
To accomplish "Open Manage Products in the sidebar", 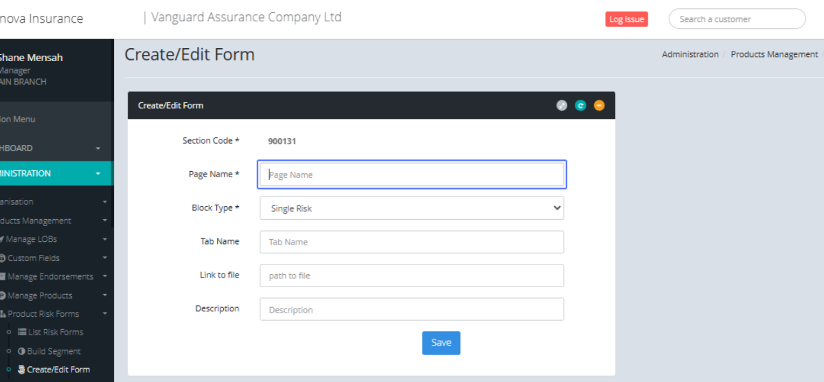I will [39, 295].
